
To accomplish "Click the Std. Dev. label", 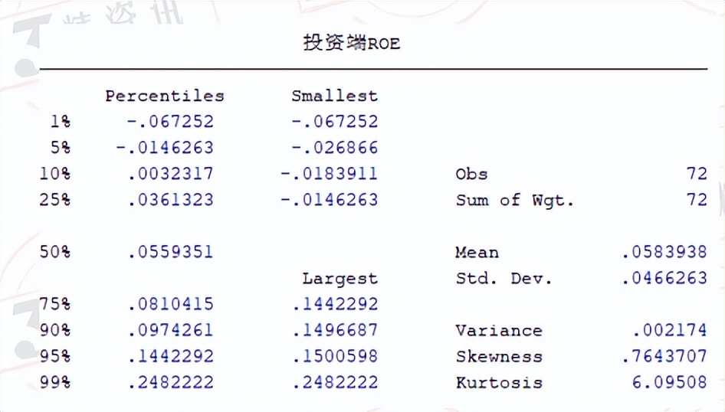I will [x=504, y=279].
